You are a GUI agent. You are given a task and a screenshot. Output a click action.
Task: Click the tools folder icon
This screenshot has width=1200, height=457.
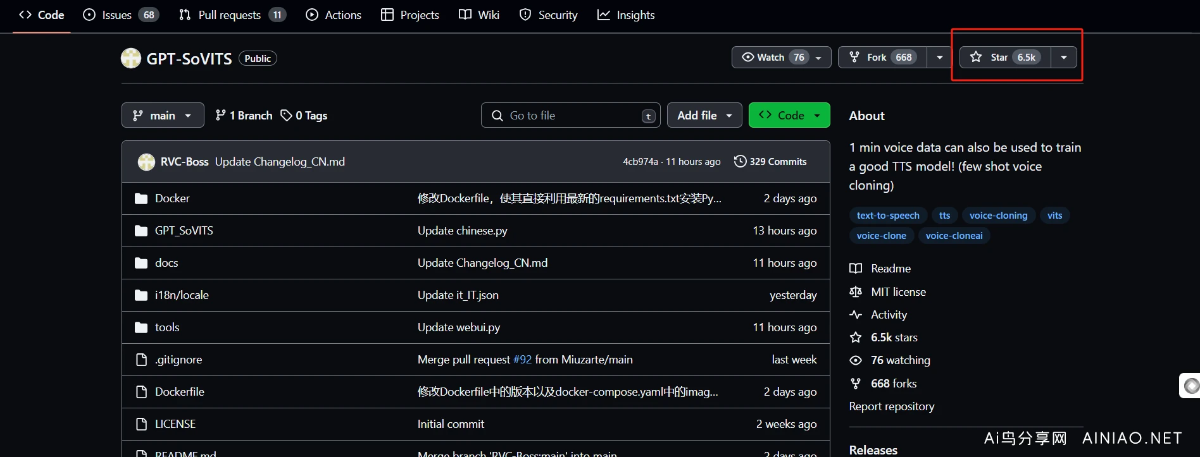(141, 327)
